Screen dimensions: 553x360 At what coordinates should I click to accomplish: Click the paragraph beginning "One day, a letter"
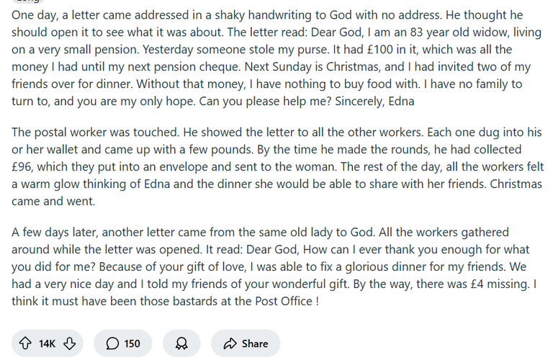[276, 58]
